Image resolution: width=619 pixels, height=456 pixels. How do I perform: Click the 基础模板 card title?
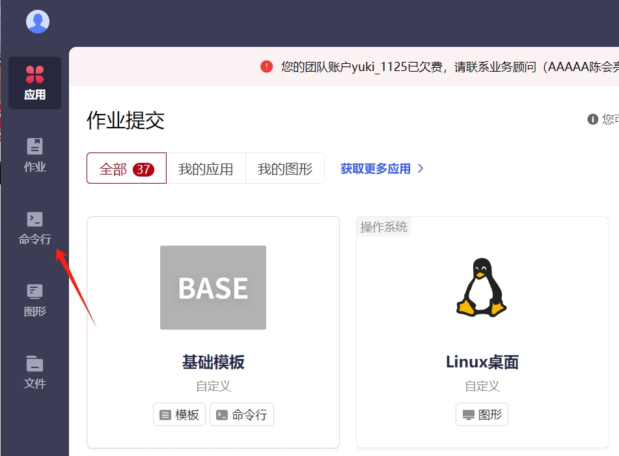pyautogui.click(x=213, y=362)
